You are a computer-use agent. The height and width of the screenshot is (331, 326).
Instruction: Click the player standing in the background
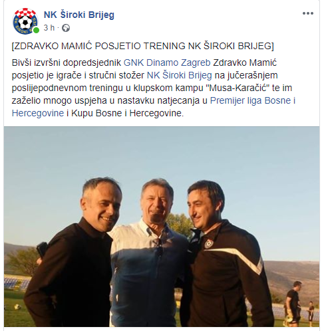[x=294, y=302]
